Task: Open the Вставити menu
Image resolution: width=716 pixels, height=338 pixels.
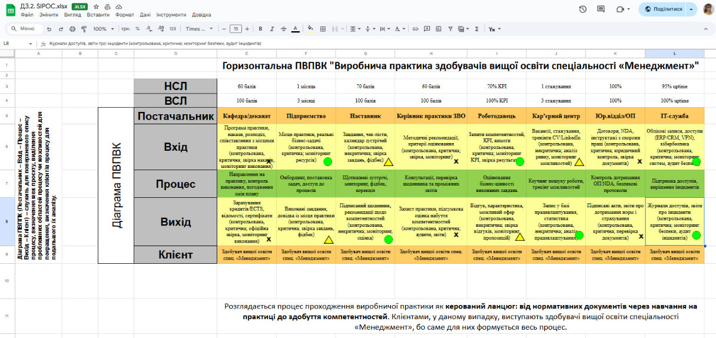Action: pos(98,14)
